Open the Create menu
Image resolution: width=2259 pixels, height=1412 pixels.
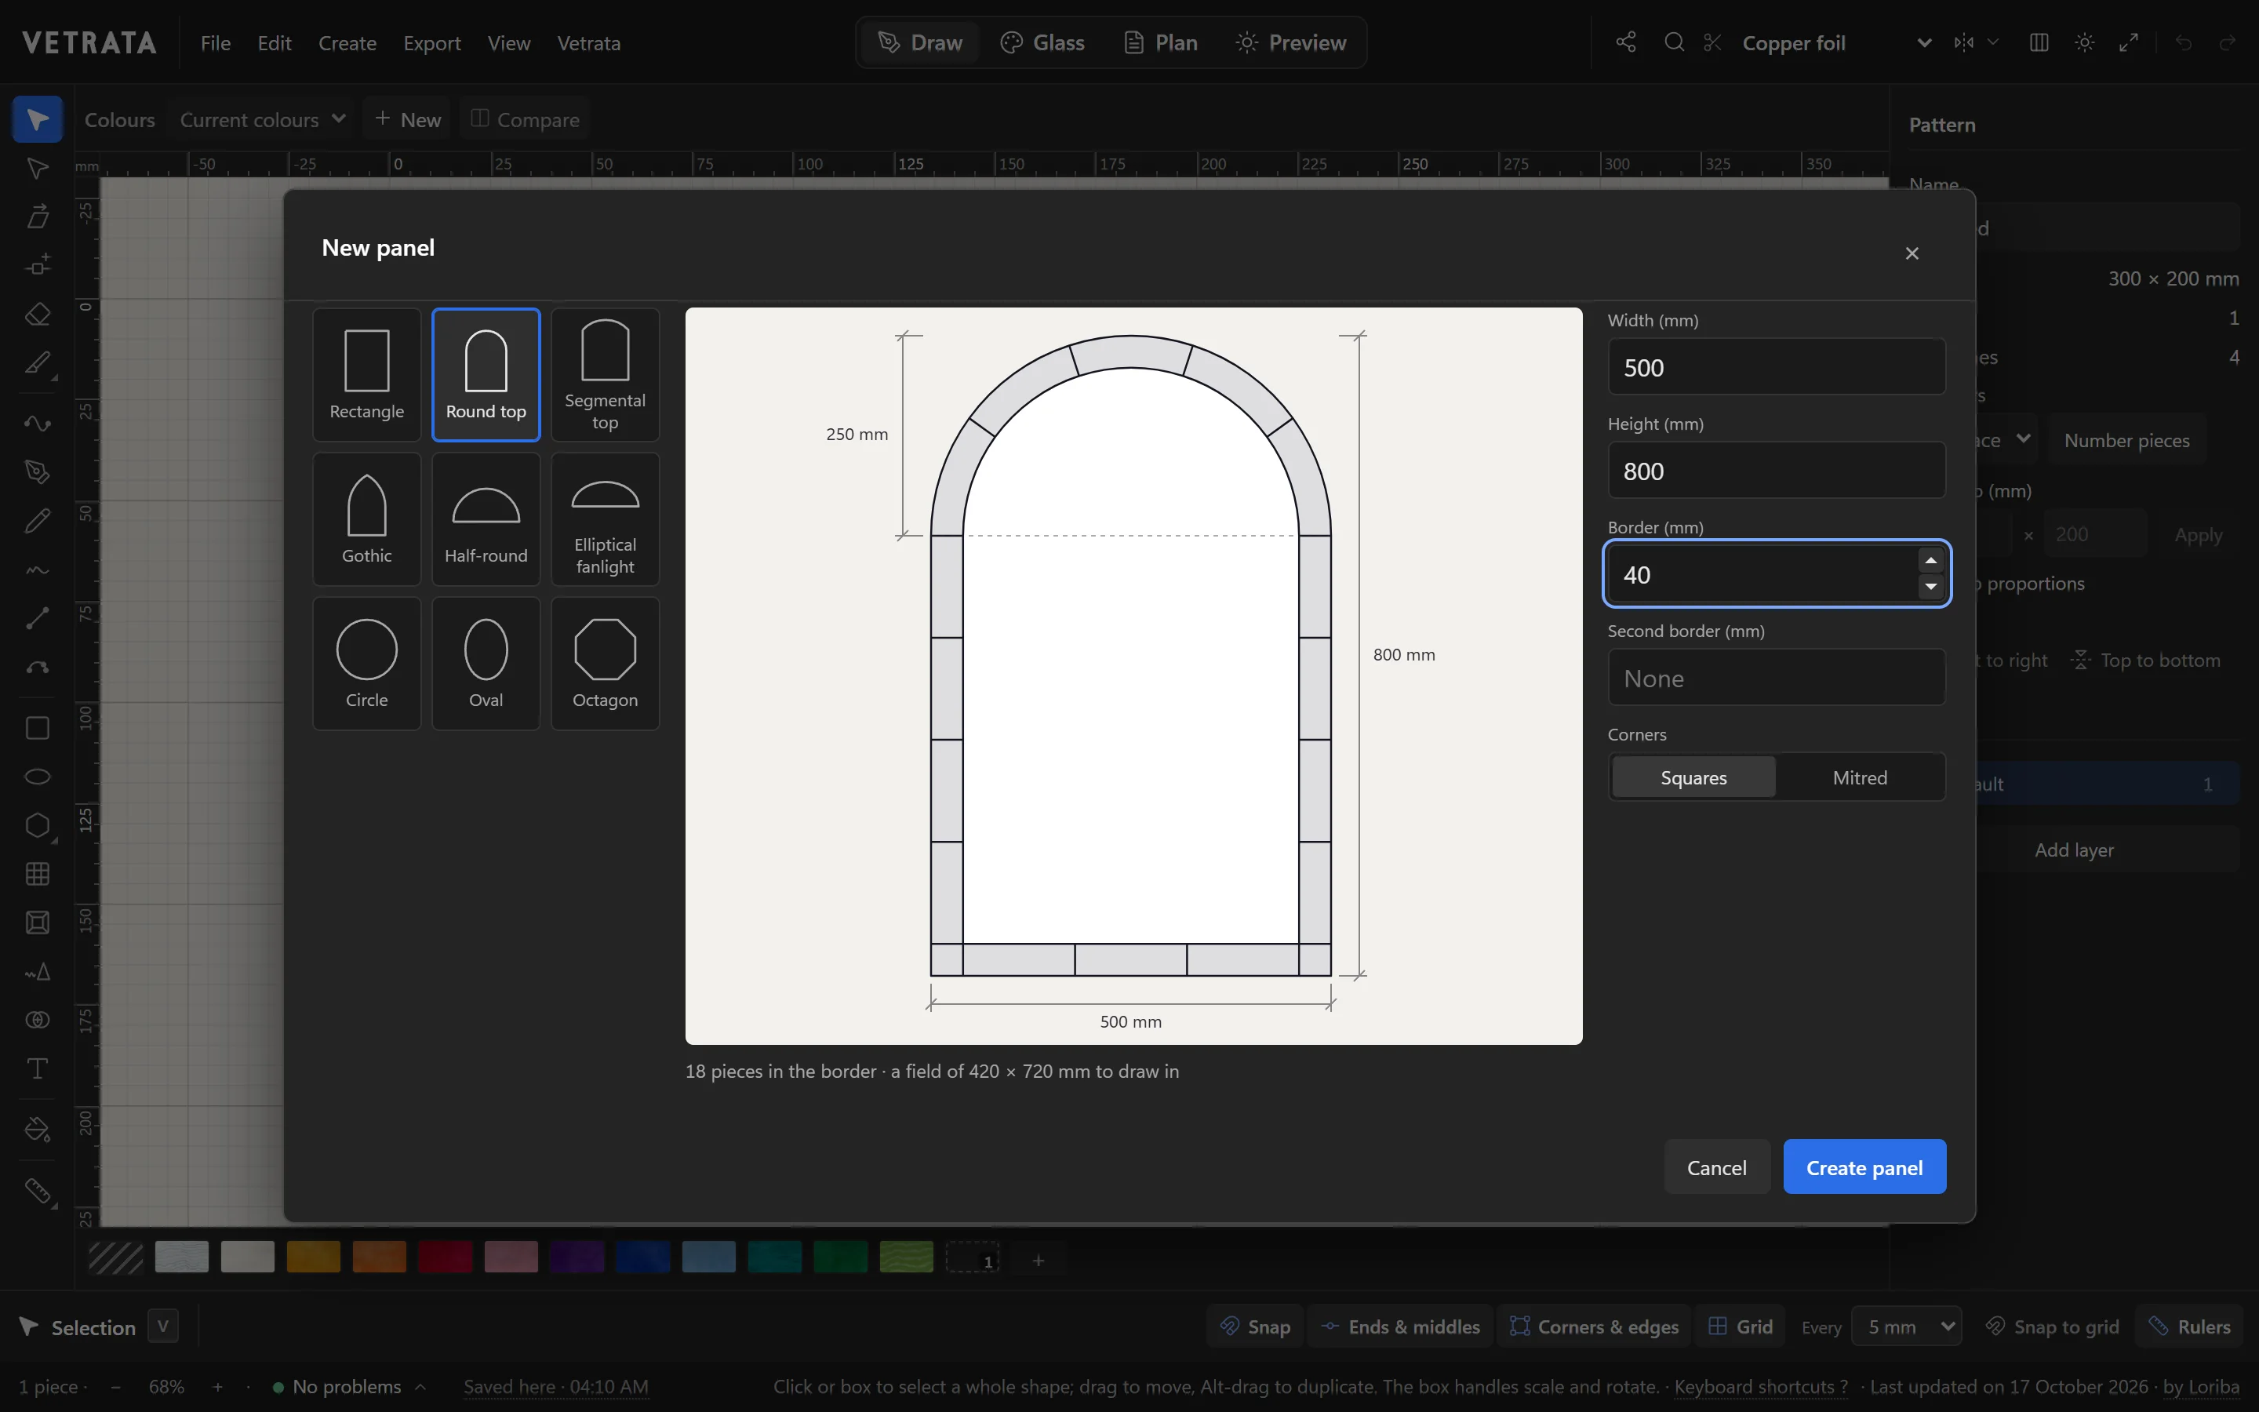(347, 43)
